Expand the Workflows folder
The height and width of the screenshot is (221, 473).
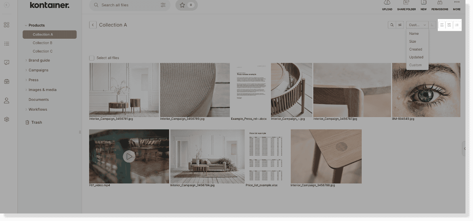[26, 110]
